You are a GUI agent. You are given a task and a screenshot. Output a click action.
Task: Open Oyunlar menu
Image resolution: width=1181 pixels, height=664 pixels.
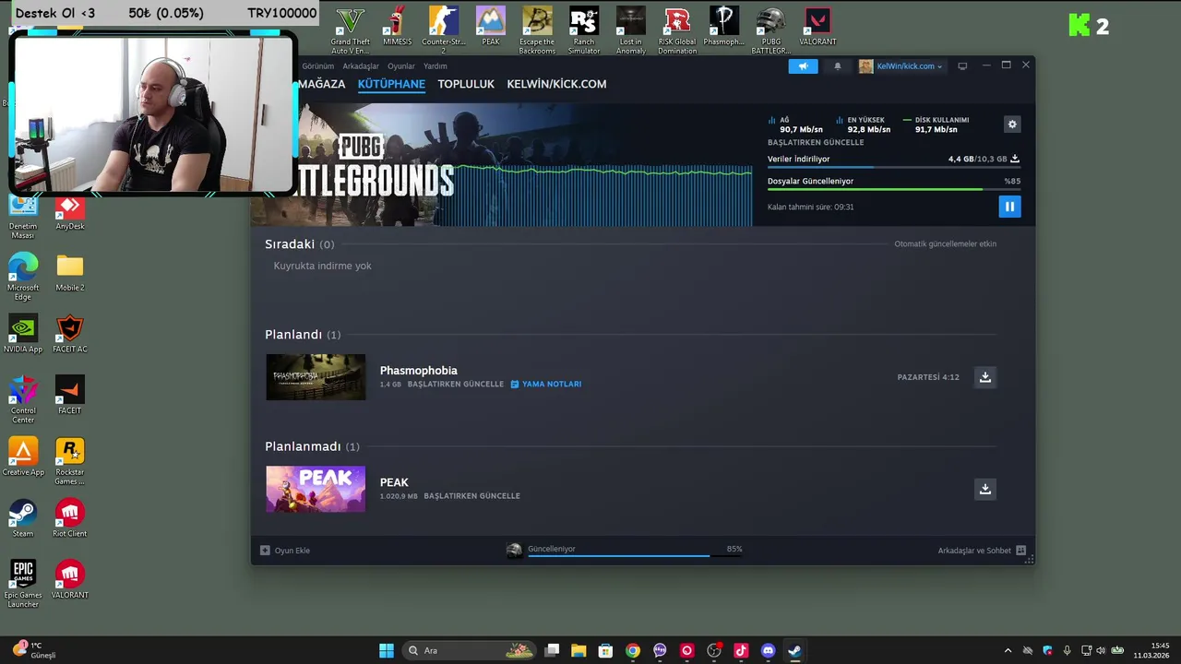[x=401, y=66]
